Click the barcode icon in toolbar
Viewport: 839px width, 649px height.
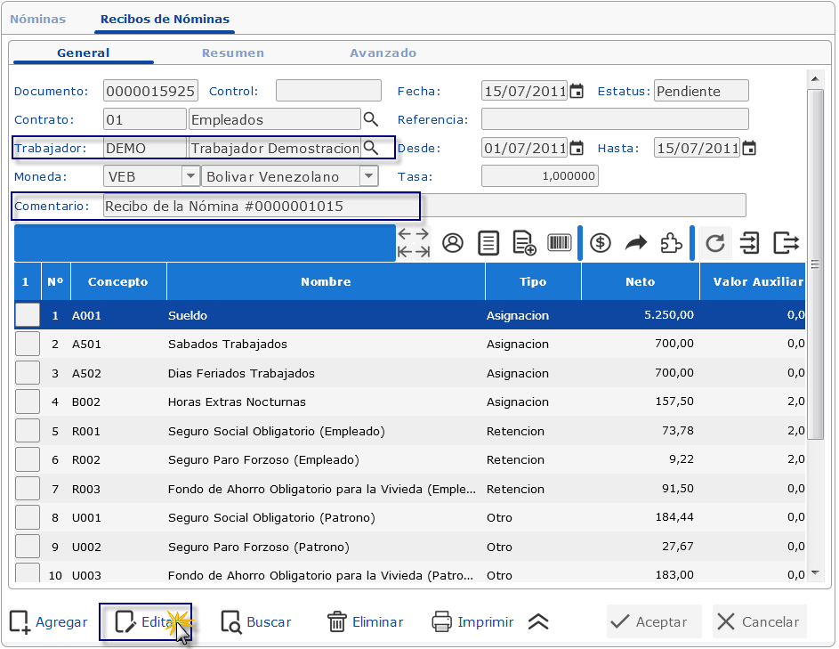pos(560,243)
